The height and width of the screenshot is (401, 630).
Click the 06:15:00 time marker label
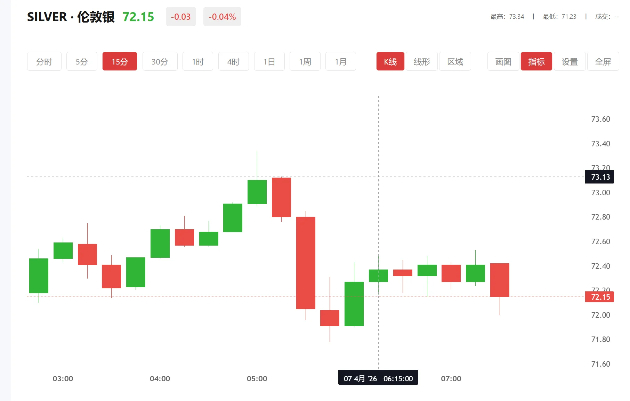click(378, 378)
